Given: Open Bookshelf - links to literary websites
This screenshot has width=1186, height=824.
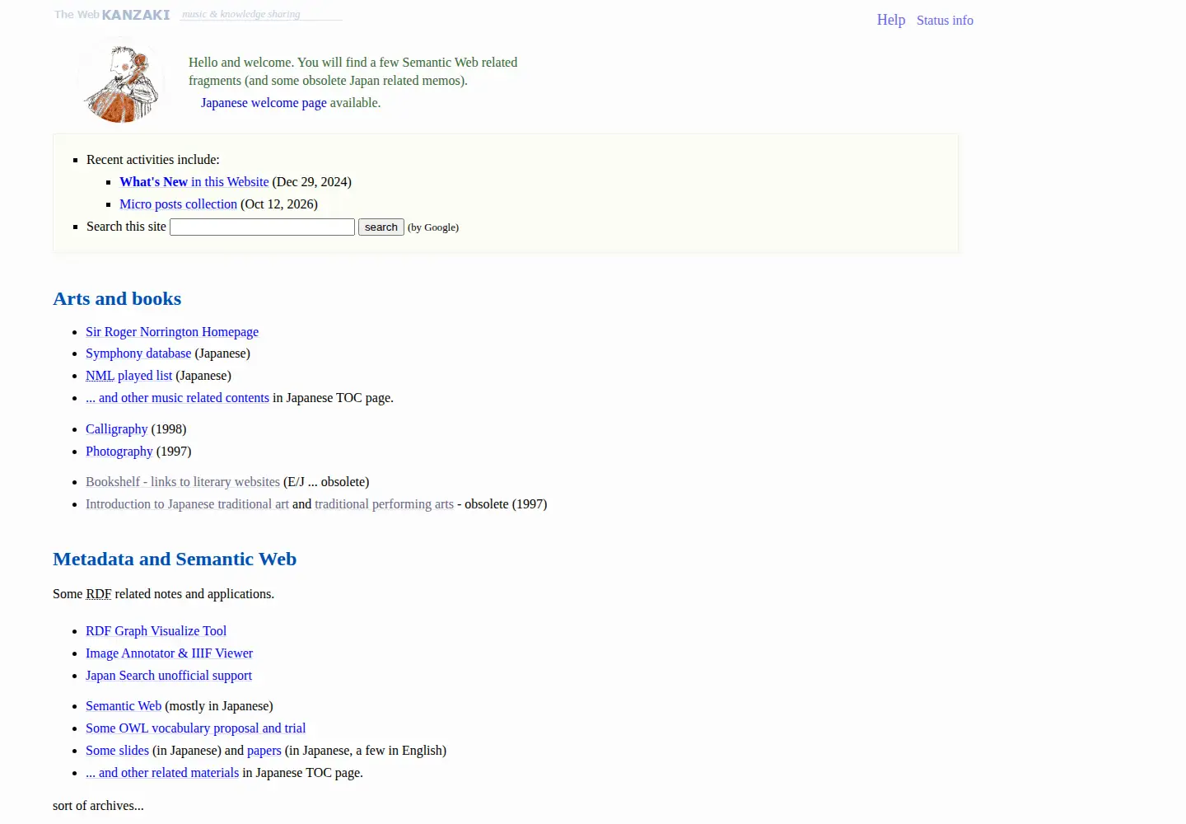Looking at the screenshot, I should [183, 482].
